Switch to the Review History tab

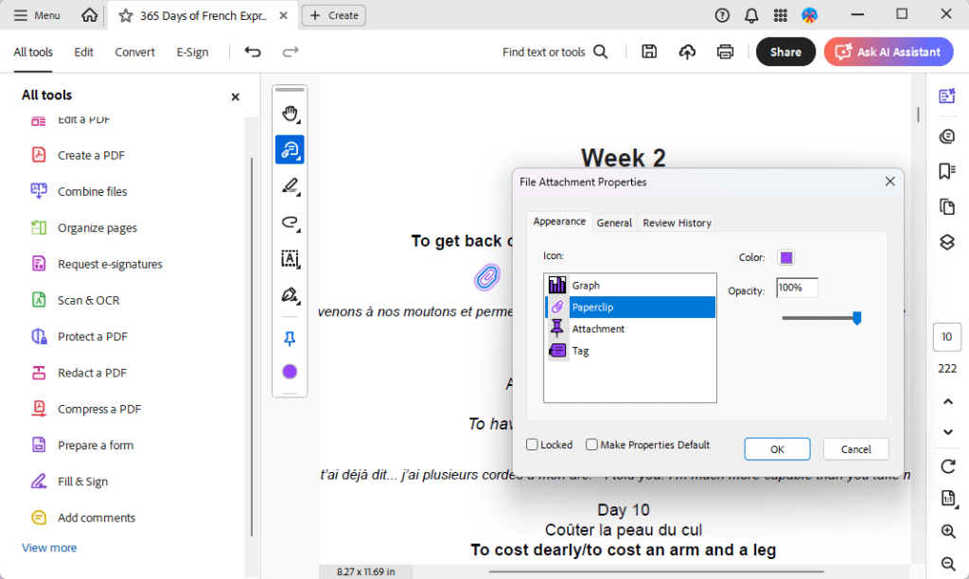tap(676, 222)
